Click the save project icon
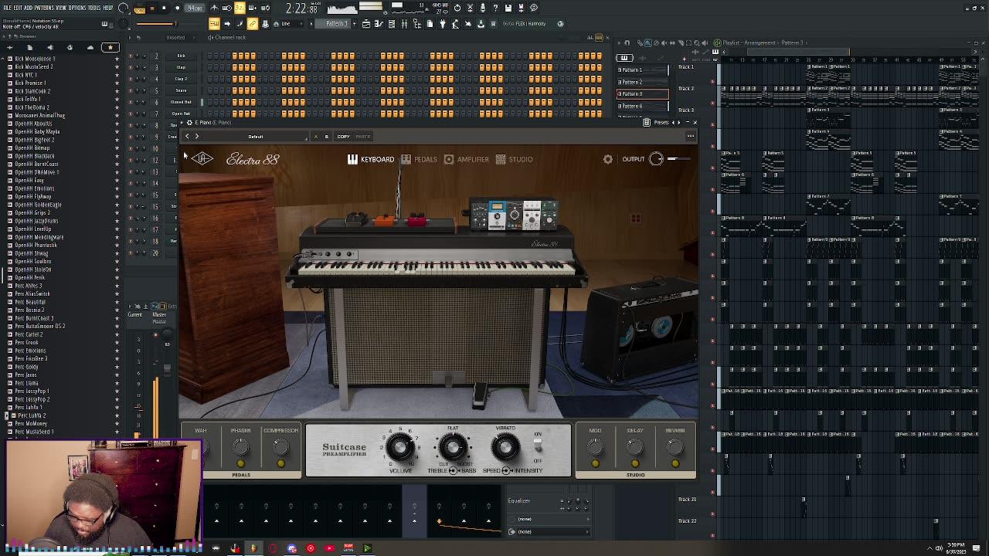The height and width of the screenshot is (556, 989). tap(508, 8)
